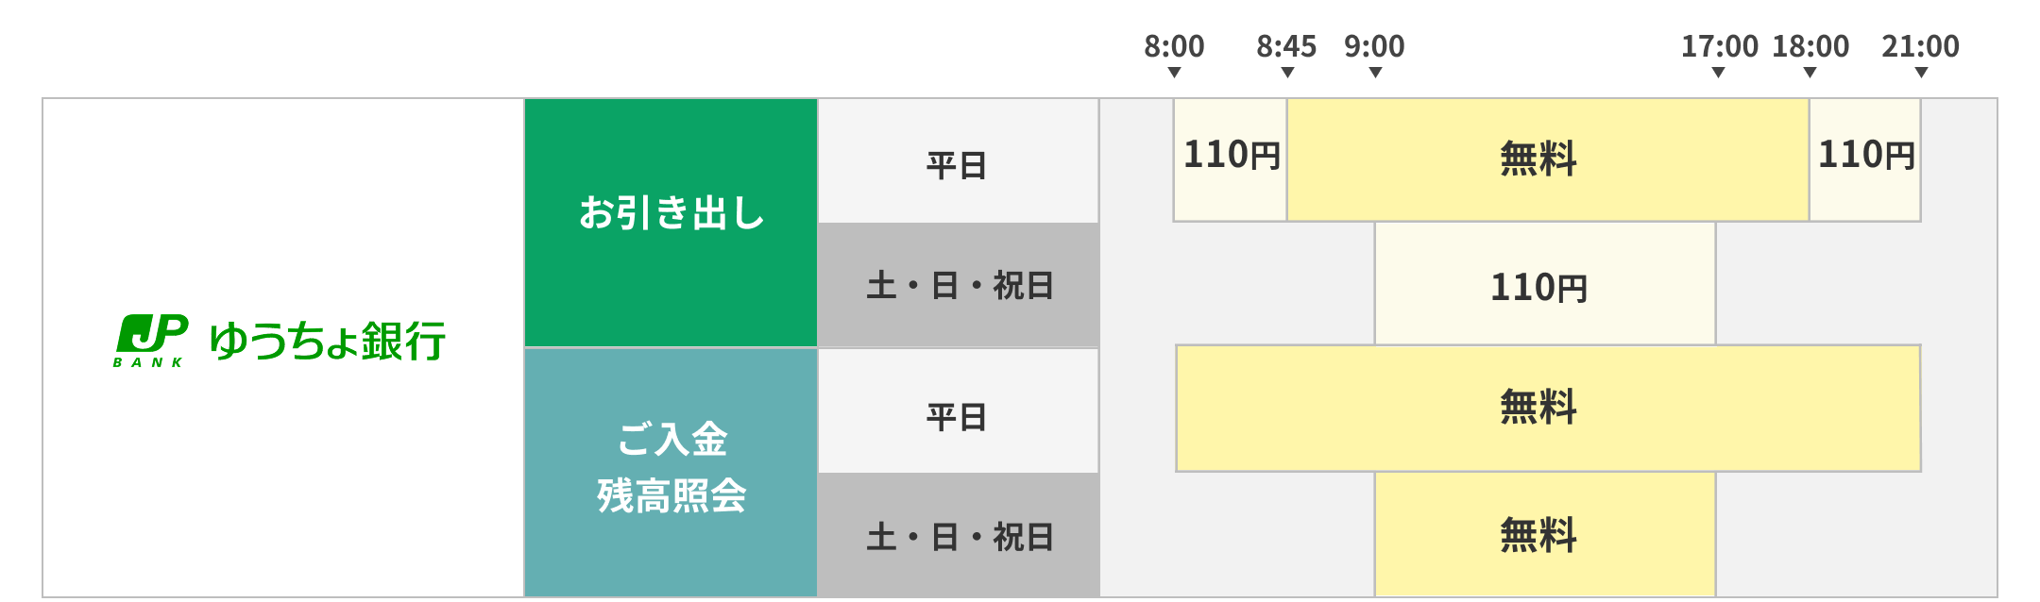2040x602 pixels.
Task: Select the green お引き出し category cell
Action: [x=671, y=223]
